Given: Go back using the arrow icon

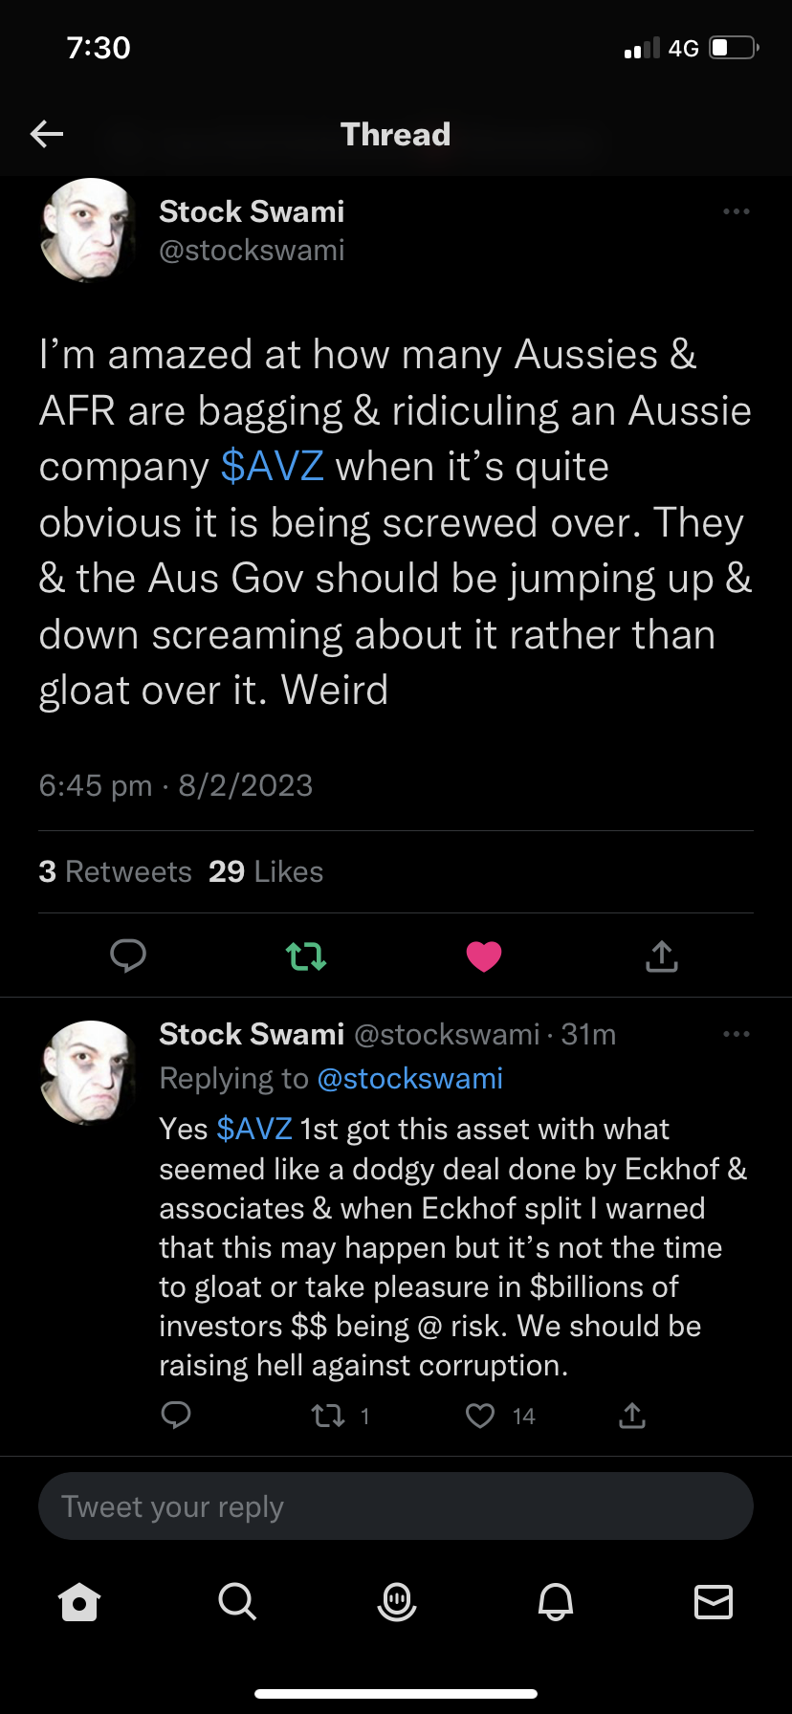Looking at the screenshot, I should (47, 134).
